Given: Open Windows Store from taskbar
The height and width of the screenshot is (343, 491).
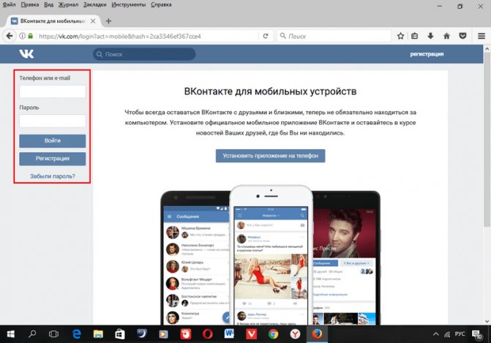Looking at the screenshot, I should point(119,334).
